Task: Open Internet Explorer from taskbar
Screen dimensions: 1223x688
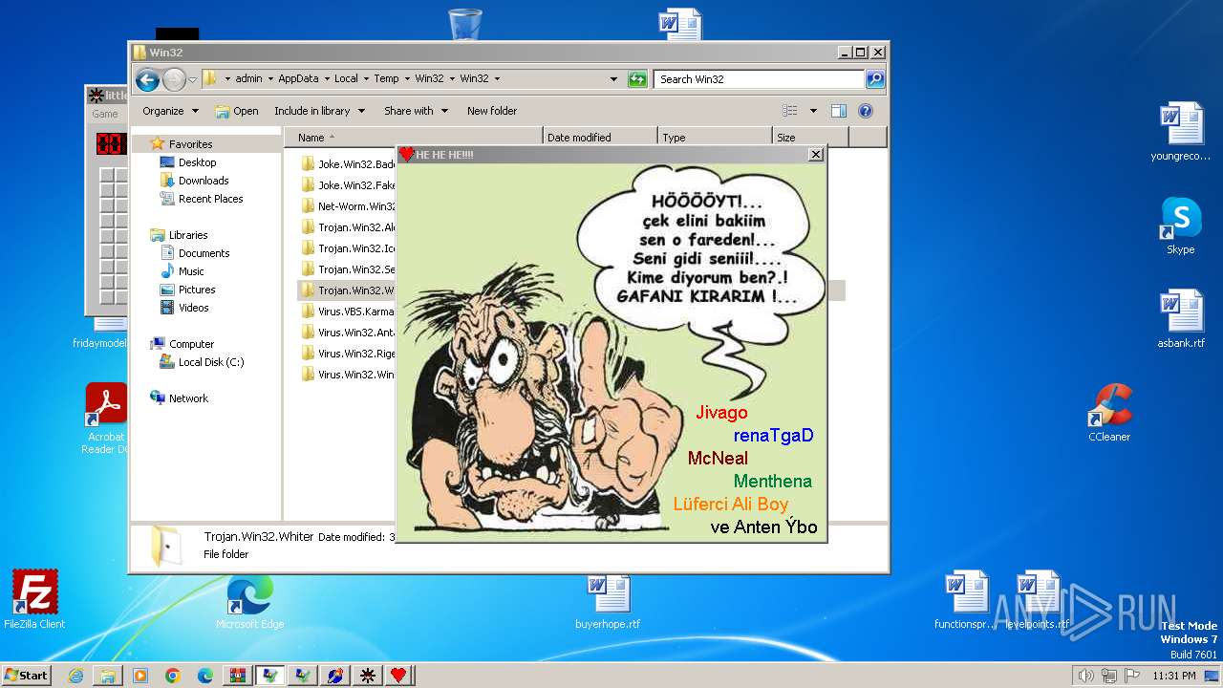Action: (75, 676)
